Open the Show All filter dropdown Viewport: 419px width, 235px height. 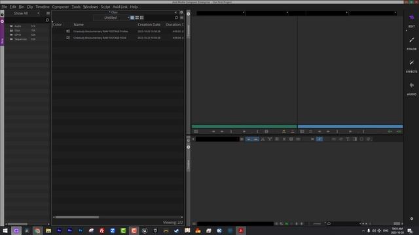[26, 13]
